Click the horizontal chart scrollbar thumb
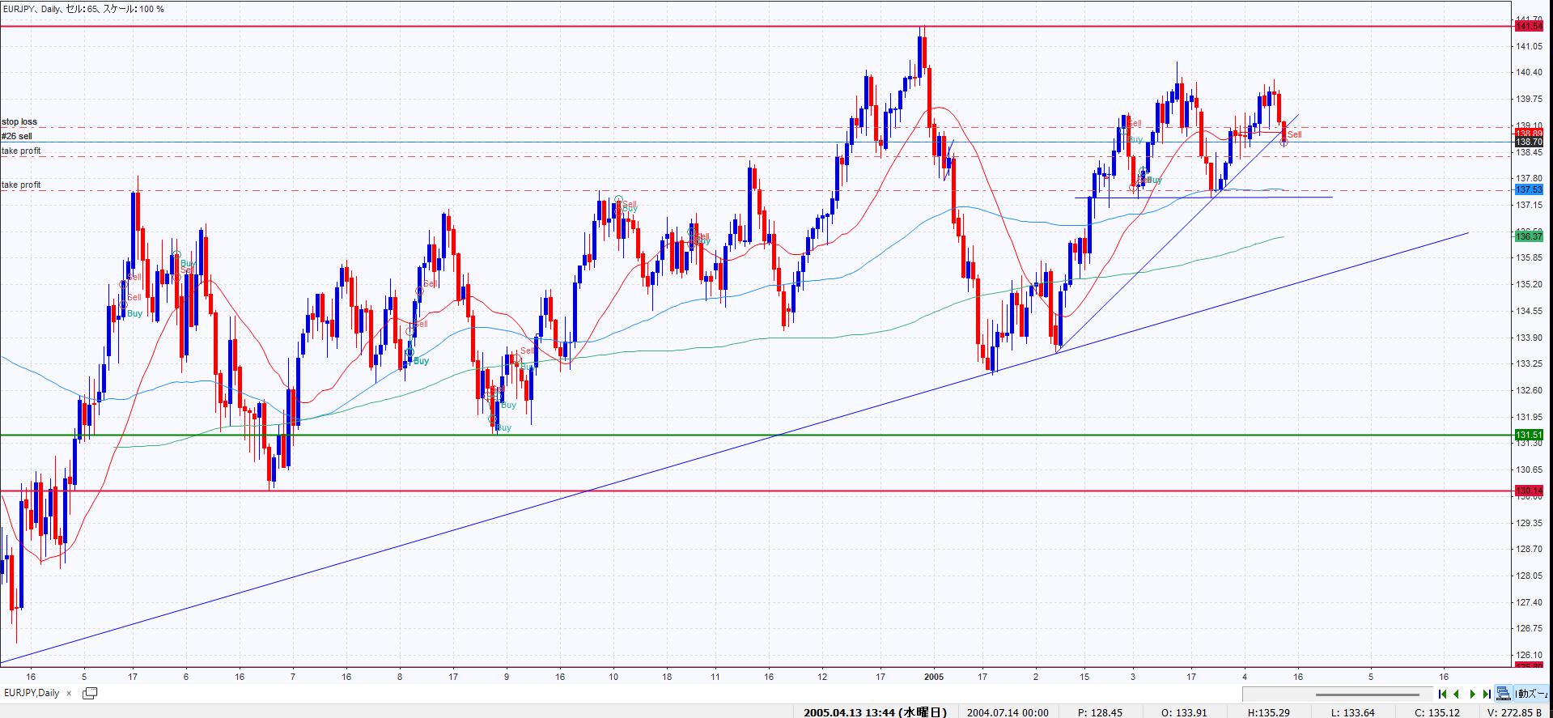Image resolution: width=1553 pixels, height=718 pixels. click(1367, 695)
